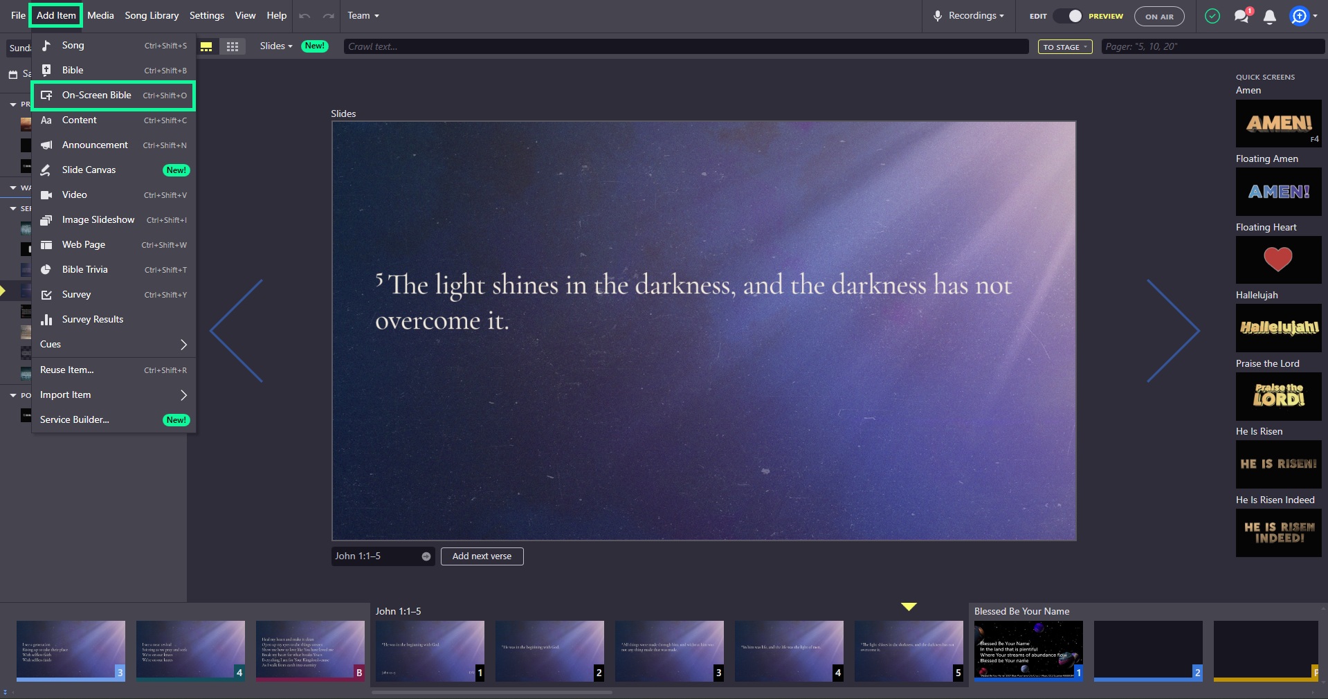Open the Recordings dropdown
Image resolution: width=1328 pixels, height=699 pixels.
coord(969,16)
